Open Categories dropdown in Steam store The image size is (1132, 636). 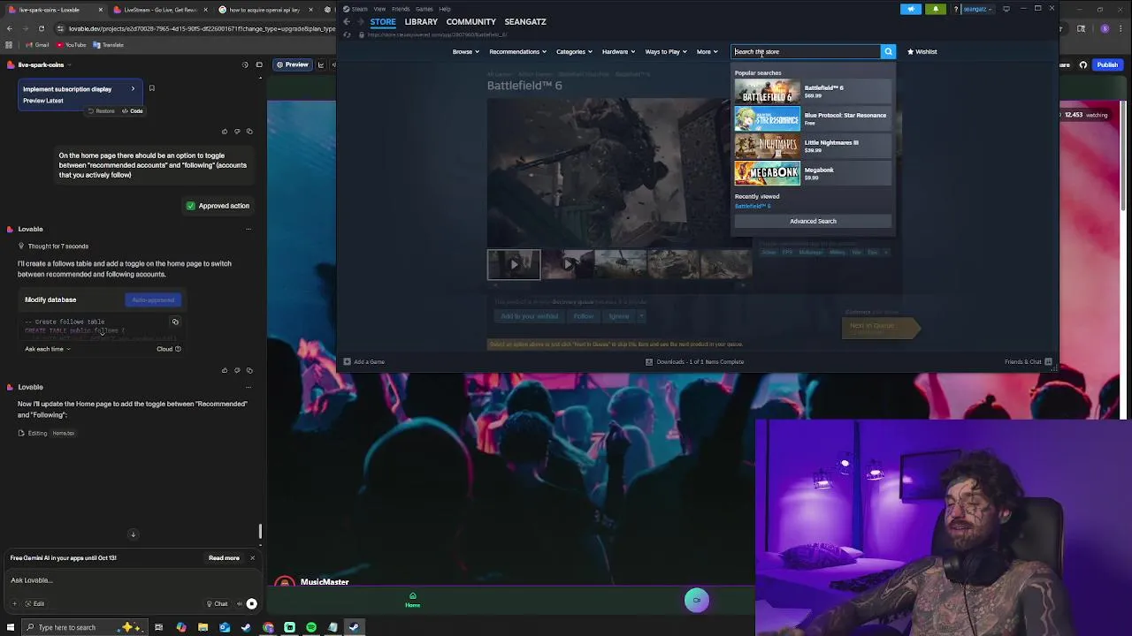coord(574,51)
